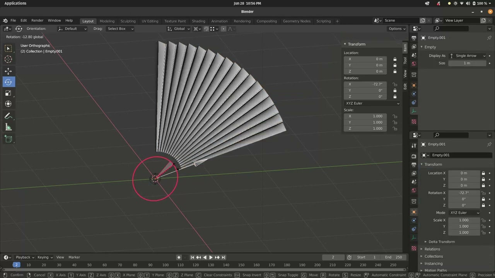Expand the Relations panel
The image size is (495, 278).
tap(432, 249)
